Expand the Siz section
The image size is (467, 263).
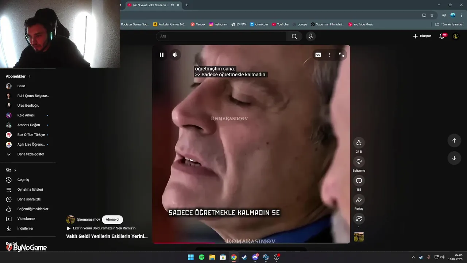11,170
